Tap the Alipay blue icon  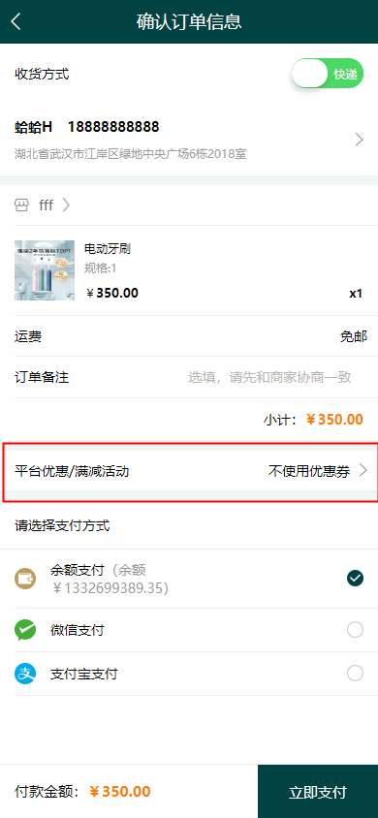click(25, 674)
